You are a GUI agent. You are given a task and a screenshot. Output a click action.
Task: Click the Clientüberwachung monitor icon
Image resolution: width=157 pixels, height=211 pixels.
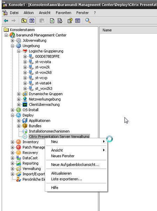coord(25,104)
